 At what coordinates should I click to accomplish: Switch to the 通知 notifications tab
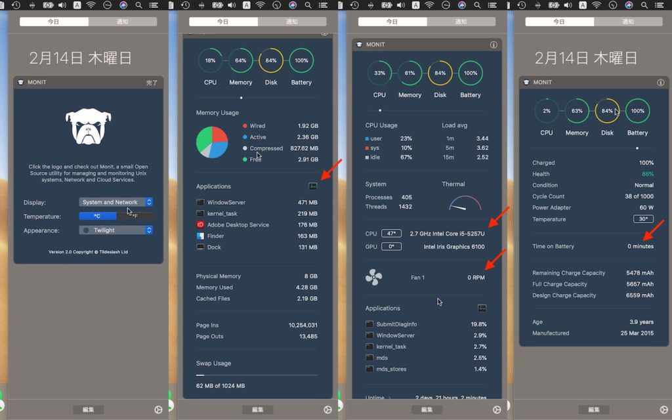(x=123, y=21)
